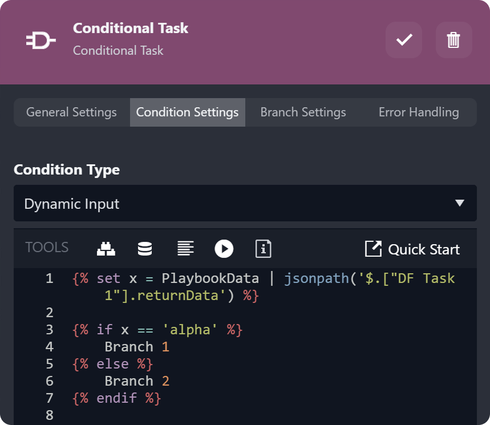490x425 pixels.
Task: Open the building blocks tool icon
Action: (106, 249)
